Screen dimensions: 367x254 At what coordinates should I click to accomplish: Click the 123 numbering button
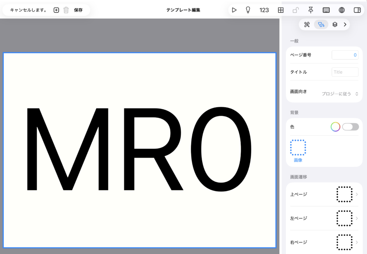264,10
